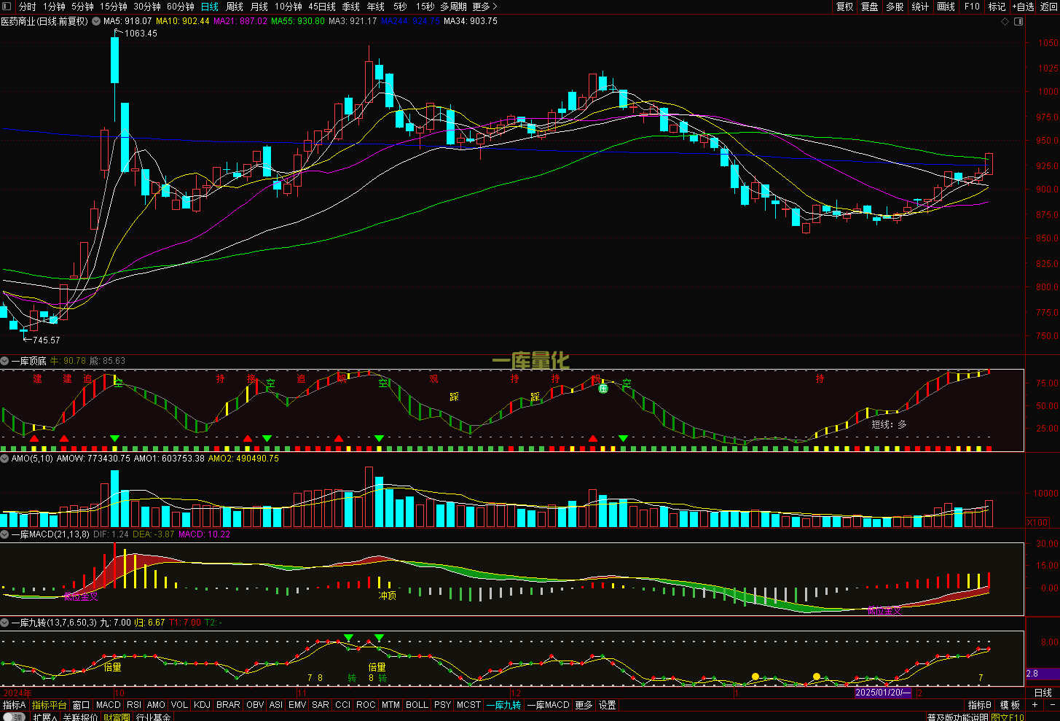1060x721 pixels.
Task: Click the 返回 button
Action: (x=1048, y=7)
